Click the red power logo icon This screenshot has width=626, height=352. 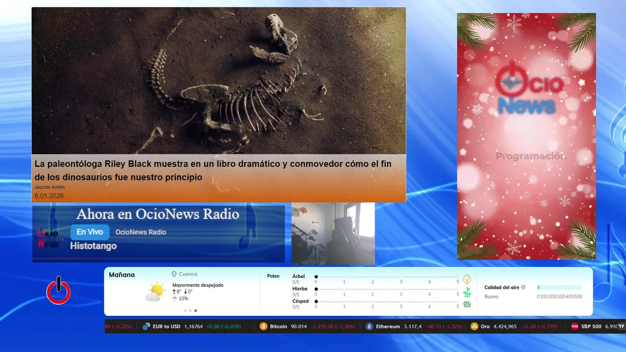click(x=59, y=291)
